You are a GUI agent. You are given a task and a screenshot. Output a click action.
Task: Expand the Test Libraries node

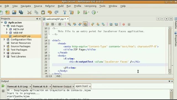coord(4,56)
